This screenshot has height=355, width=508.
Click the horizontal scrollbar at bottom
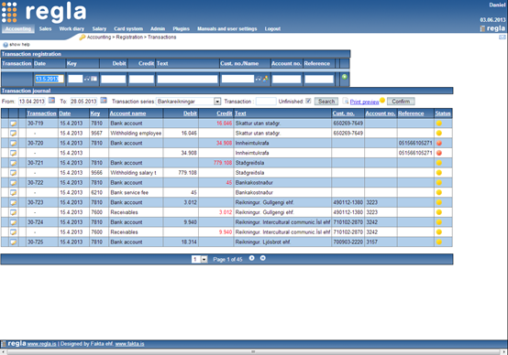click(253, 351)
